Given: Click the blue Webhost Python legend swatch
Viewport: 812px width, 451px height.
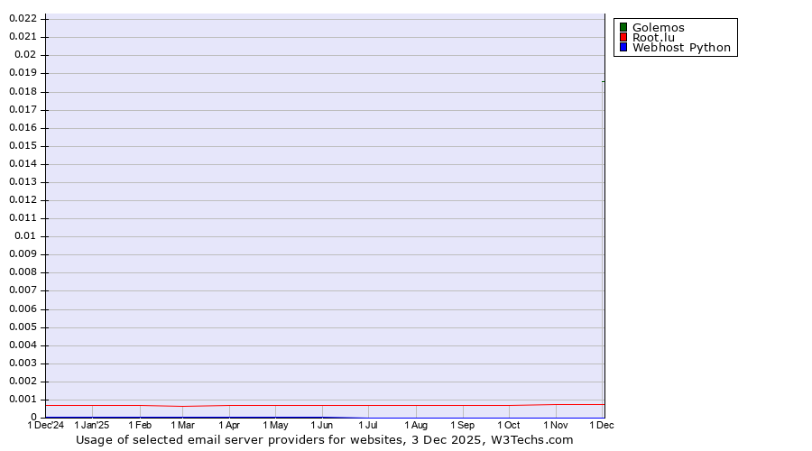Looking at the screenshot, I should (x=623, y=48).
